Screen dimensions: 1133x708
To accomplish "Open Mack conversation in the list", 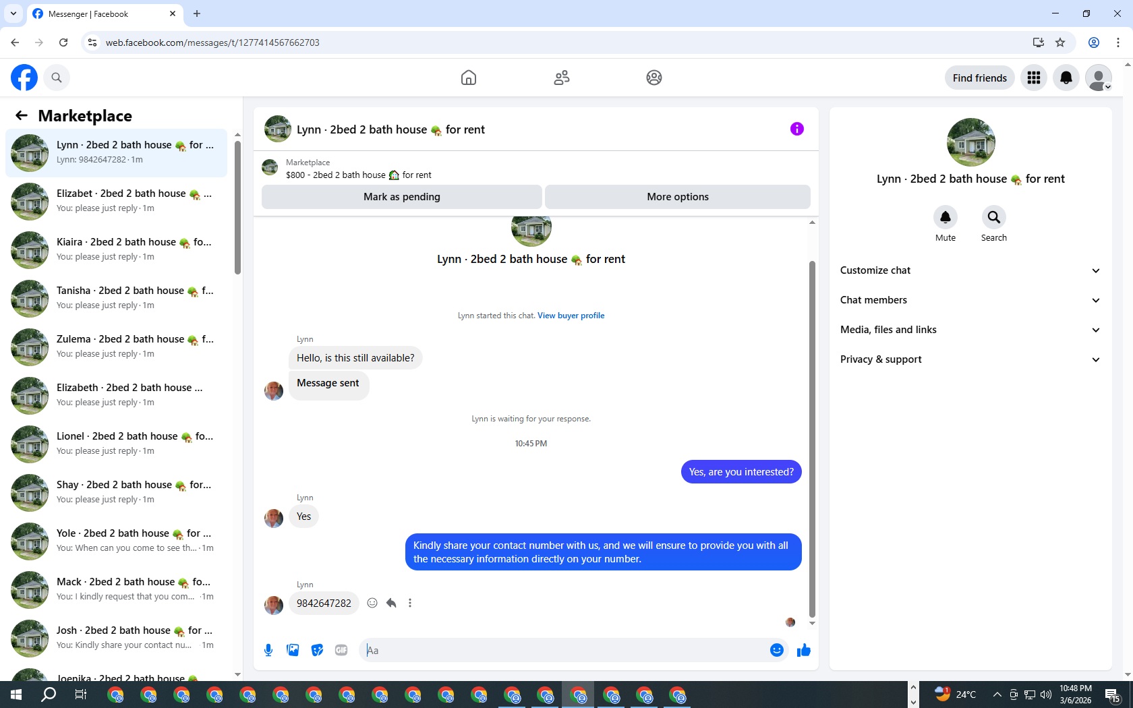I will click(116, 590).
